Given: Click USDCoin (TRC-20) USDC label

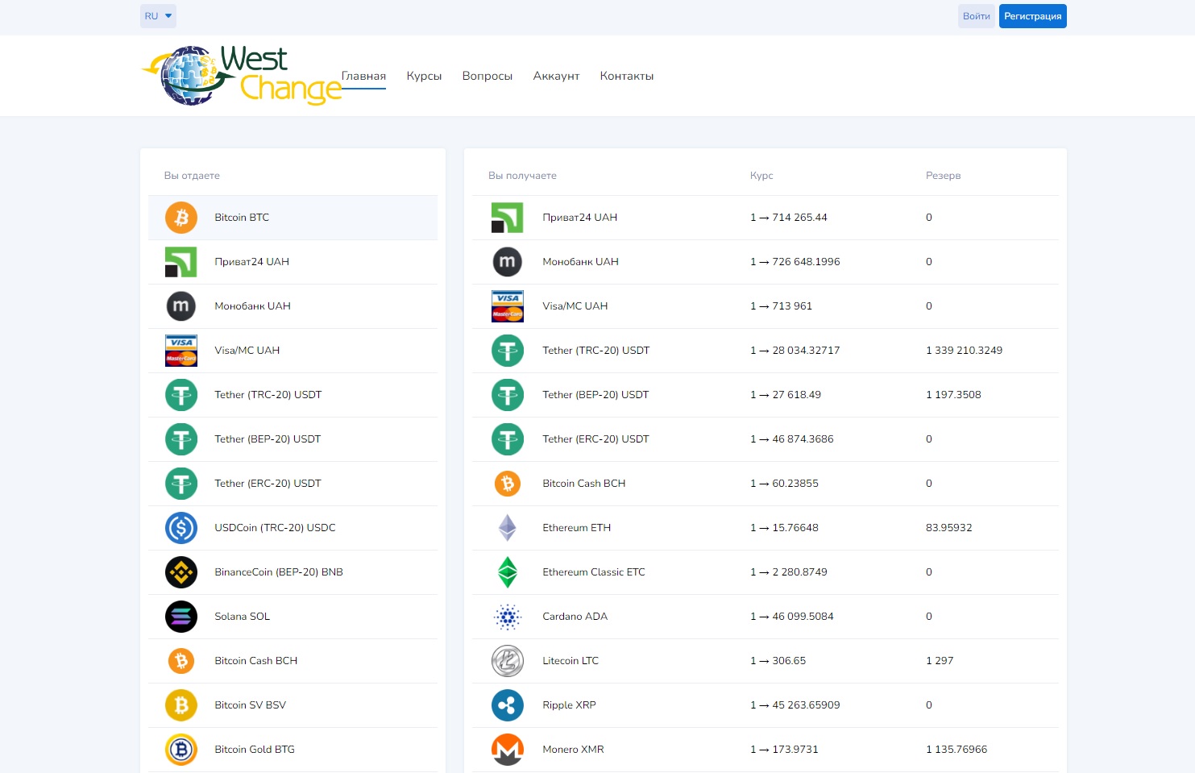Looking at the screenshot, I should (x=275, y=528).
